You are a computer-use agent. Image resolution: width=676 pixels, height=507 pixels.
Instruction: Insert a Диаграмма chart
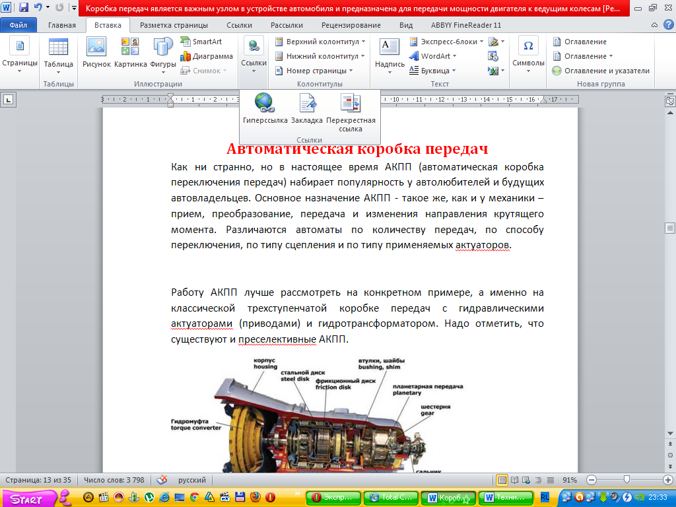pyautogui.click(x=207, y=56)
